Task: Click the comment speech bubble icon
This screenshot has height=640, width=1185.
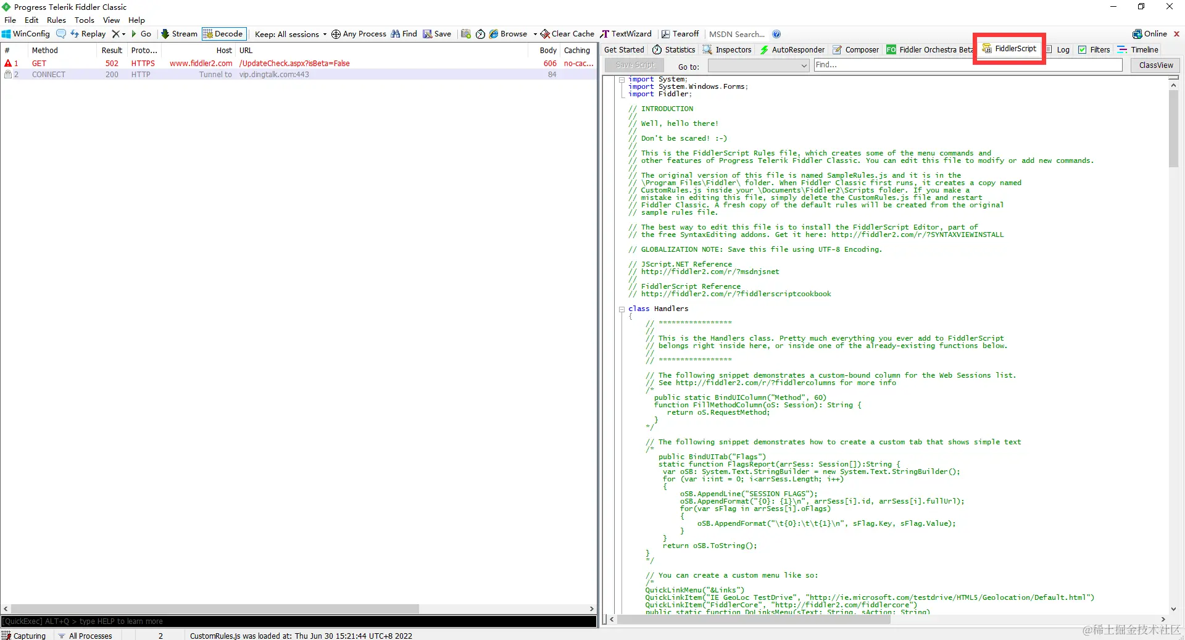Action: 60,34
